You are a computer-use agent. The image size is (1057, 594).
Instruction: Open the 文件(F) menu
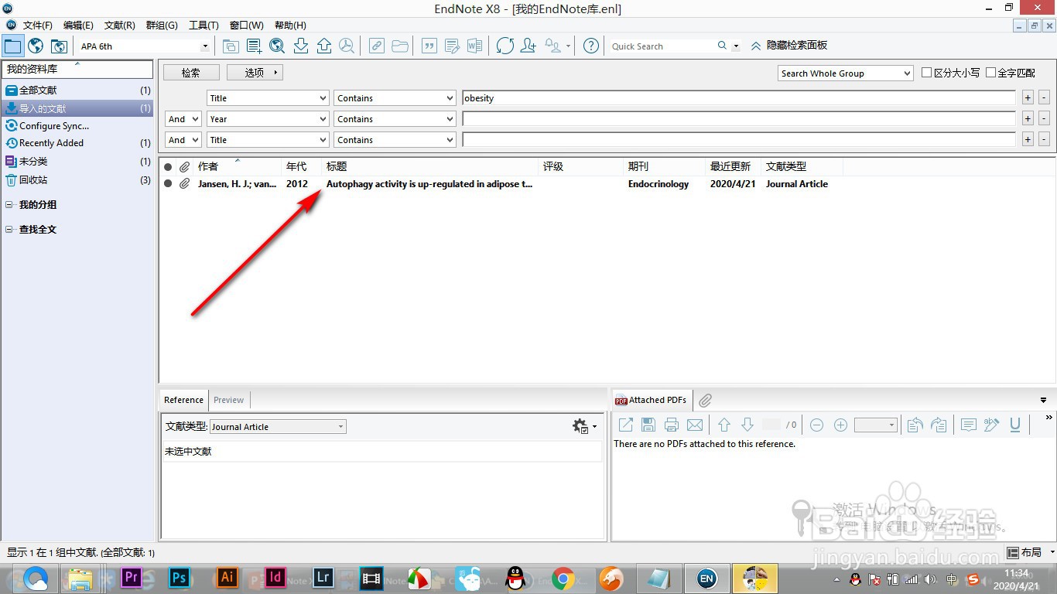coord(37,26)
